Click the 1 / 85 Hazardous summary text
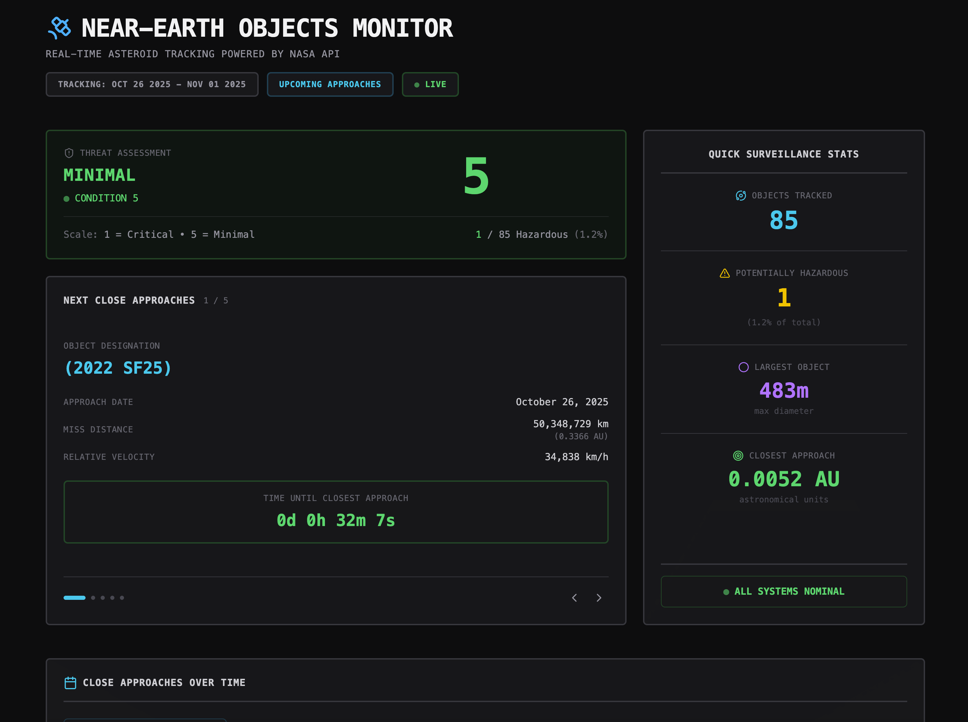This screenshot has width=968, height=722. (x=541, y=235)
